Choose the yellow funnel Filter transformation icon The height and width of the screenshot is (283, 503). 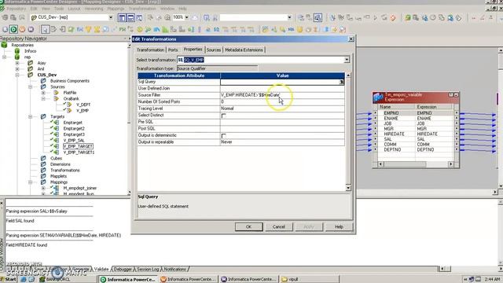(x=88, y=30)
